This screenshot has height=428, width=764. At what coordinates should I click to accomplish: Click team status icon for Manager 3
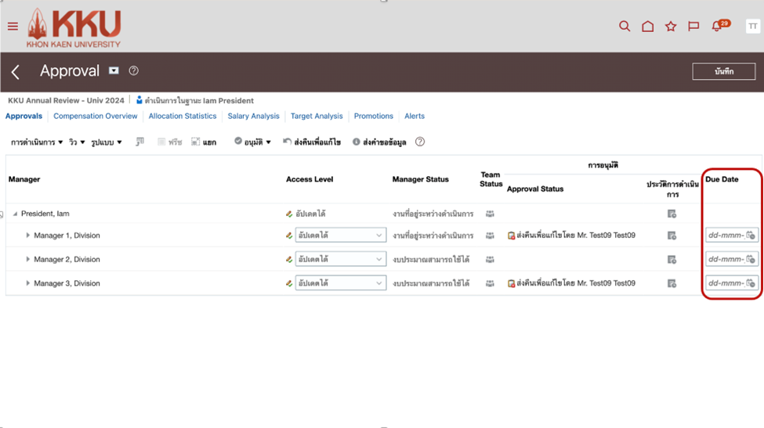[491, 283]
